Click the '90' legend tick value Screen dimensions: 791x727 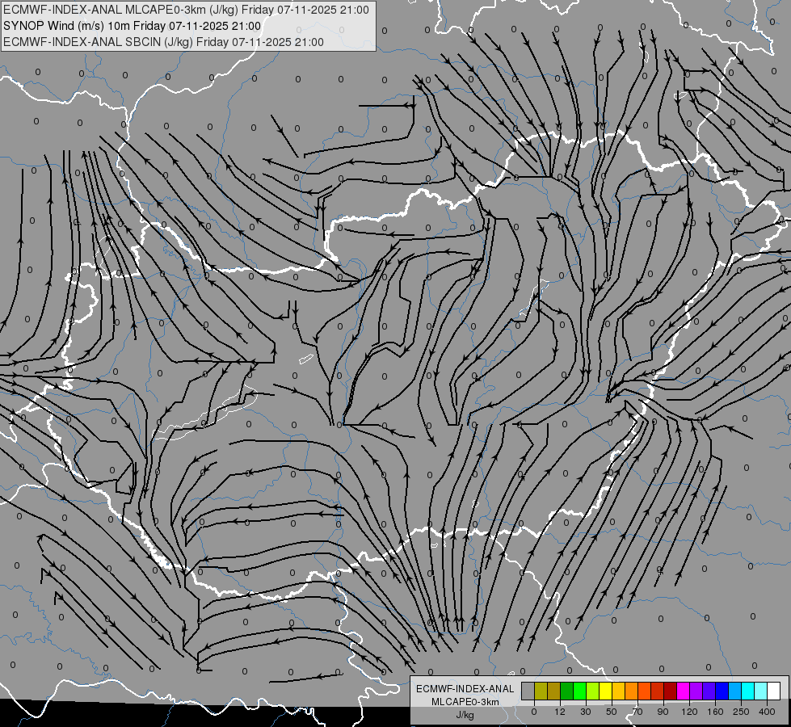(663, 712)
